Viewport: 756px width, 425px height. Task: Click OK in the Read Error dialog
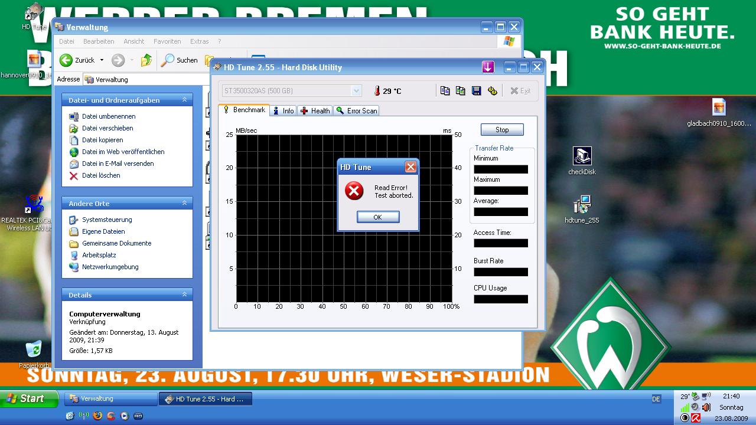[378, 217]
